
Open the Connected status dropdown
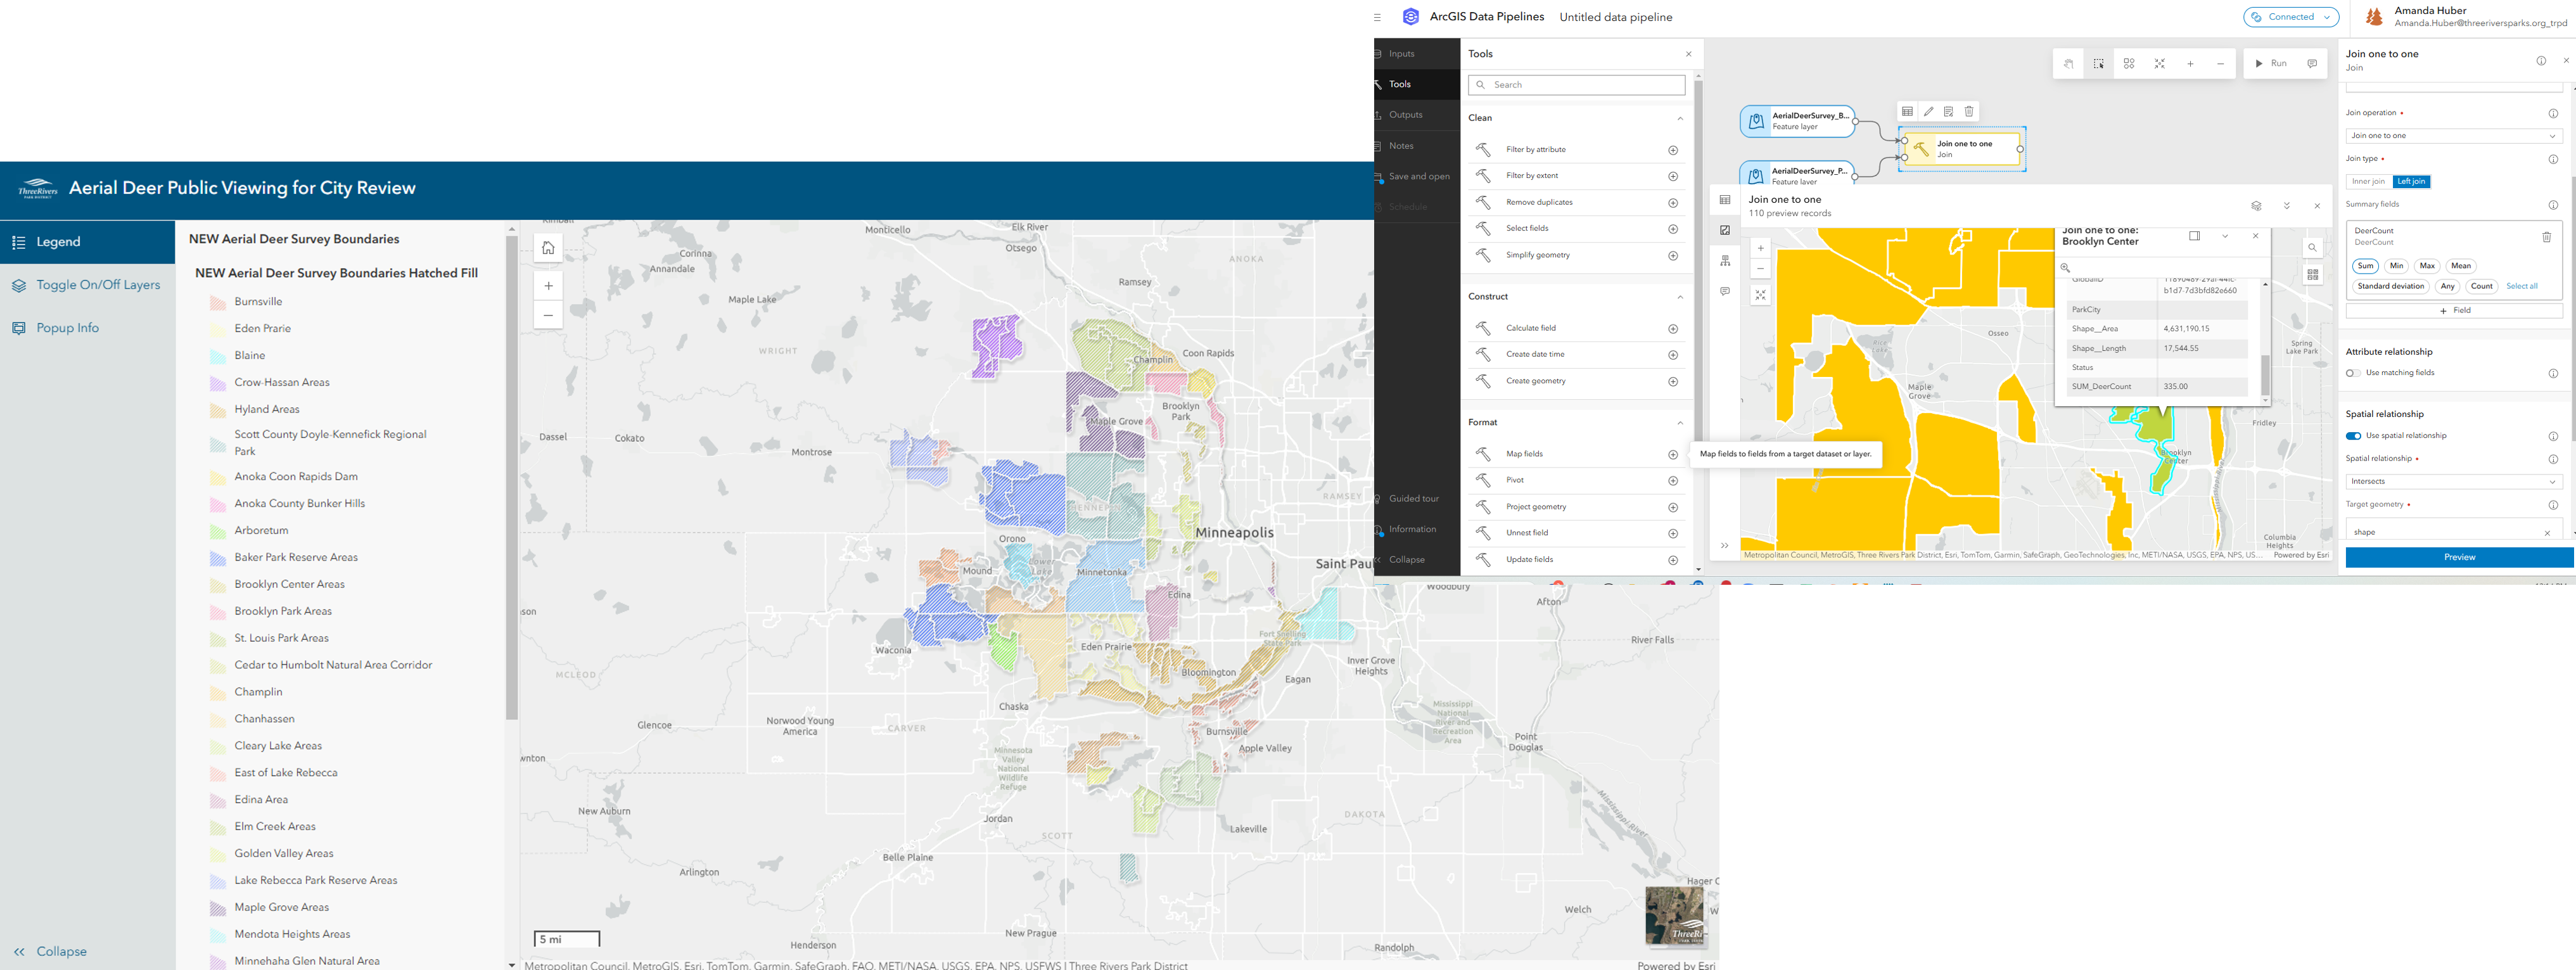2291,17
